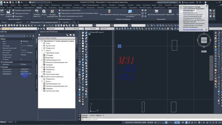Select Перекрестки tree item
The image size is (222, 125).
(50, 69)
